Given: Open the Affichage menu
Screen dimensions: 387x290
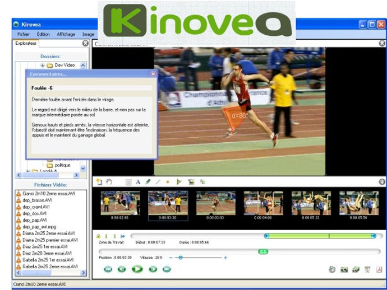Looking at the screenshot, I should point(66,34).
